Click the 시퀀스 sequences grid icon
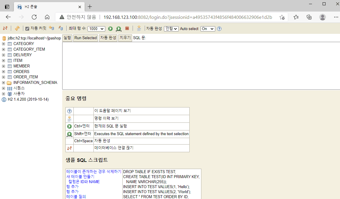Screen dimensions: 340x199 [9, 88]
